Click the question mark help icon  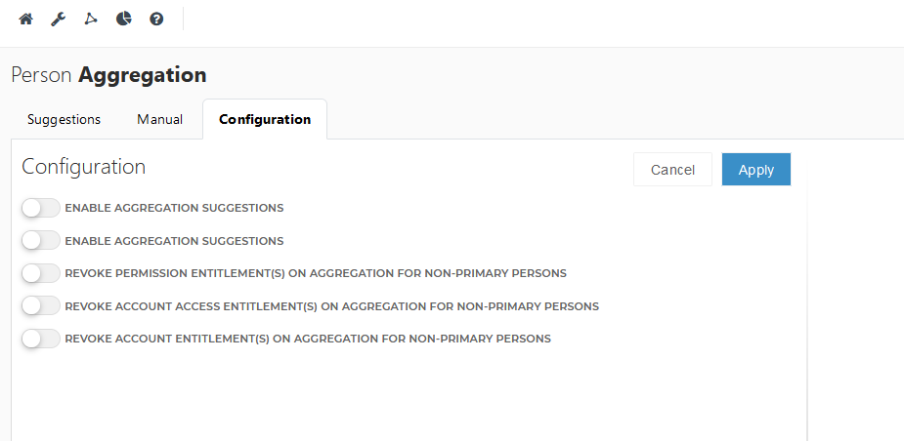(156, 19)
